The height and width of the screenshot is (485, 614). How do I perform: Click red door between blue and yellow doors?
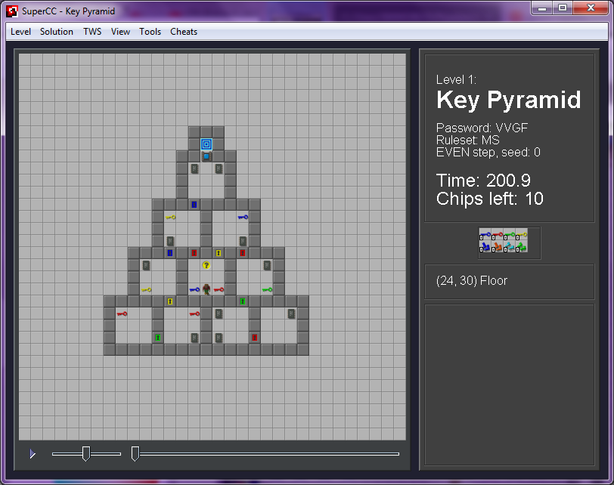194,253
